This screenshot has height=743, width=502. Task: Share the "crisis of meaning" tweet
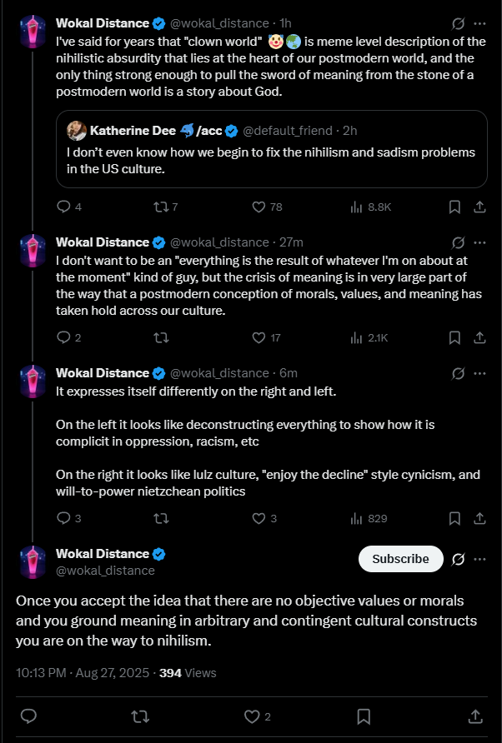[x=479, y=337]
